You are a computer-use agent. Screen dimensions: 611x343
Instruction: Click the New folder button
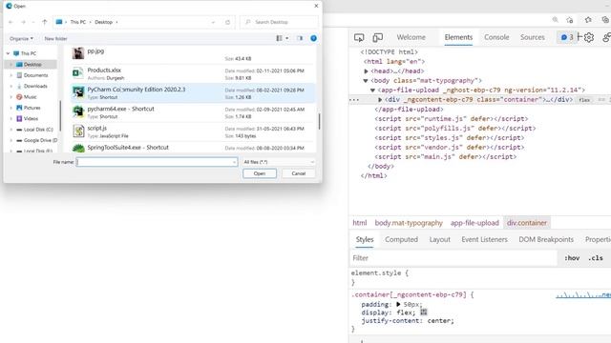[55, 38]
